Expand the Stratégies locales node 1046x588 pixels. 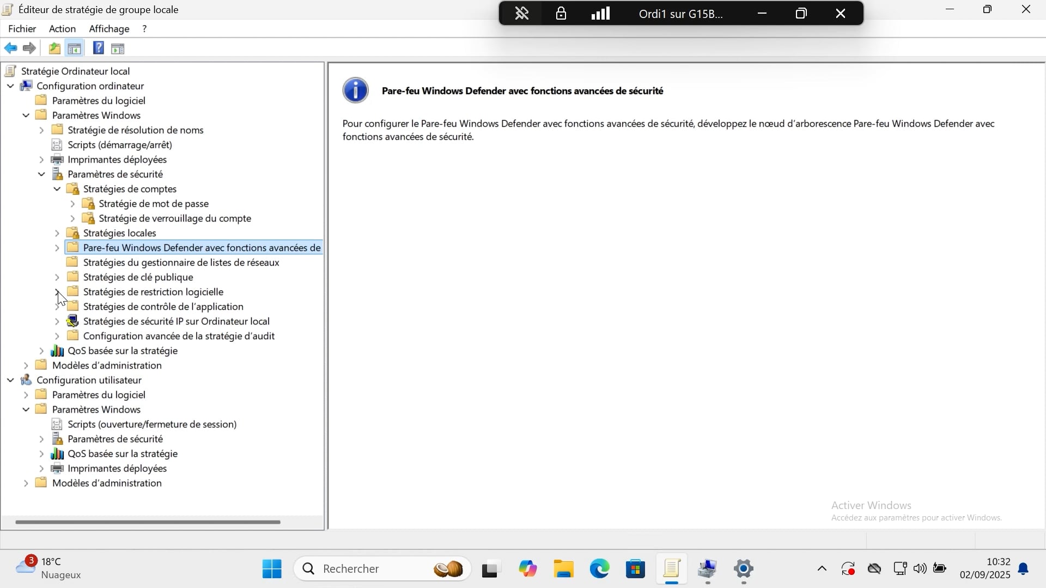coord(57,233)
